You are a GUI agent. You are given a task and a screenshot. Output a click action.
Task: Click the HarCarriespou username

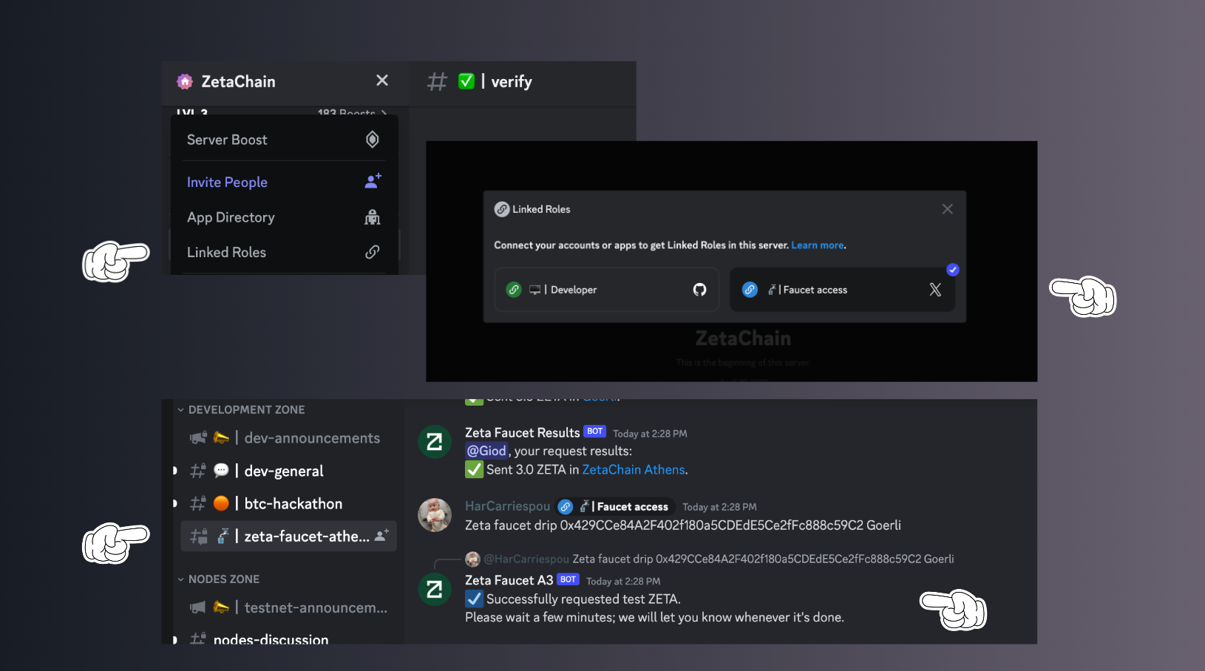click(508, 506)
